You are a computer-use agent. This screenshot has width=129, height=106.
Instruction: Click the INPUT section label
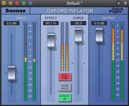[21, 18]
